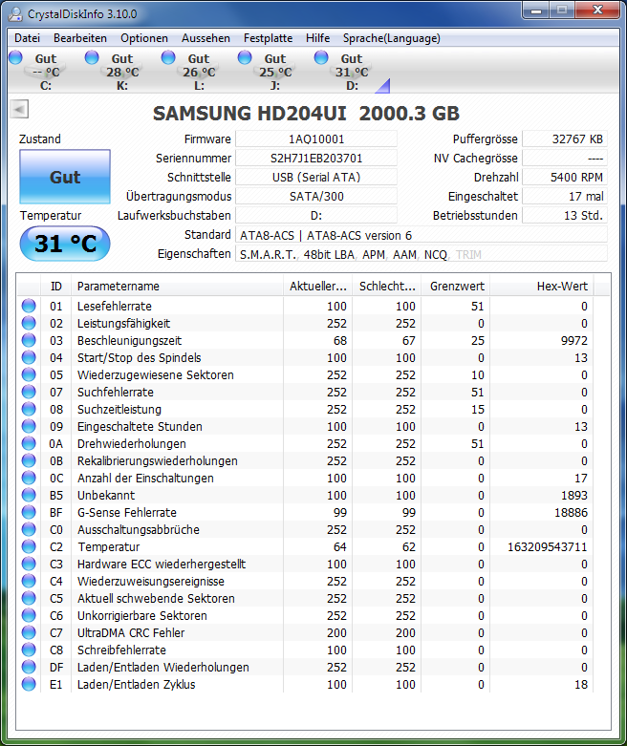The height and width of the screenshot is (746, 627).
Task: Select drive C: status orb
Action: pos(15,57)
